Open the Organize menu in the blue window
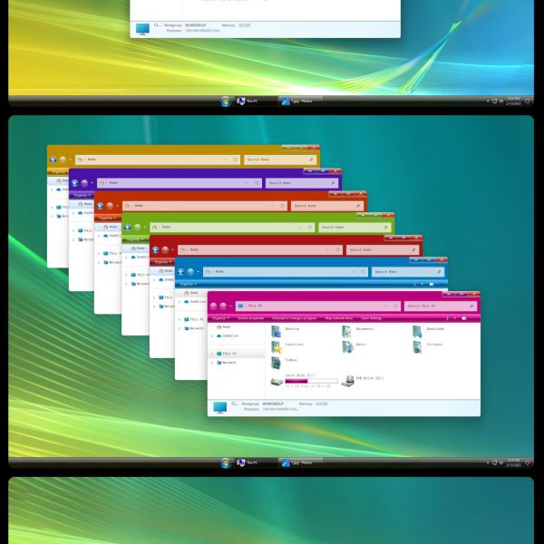 188,284
